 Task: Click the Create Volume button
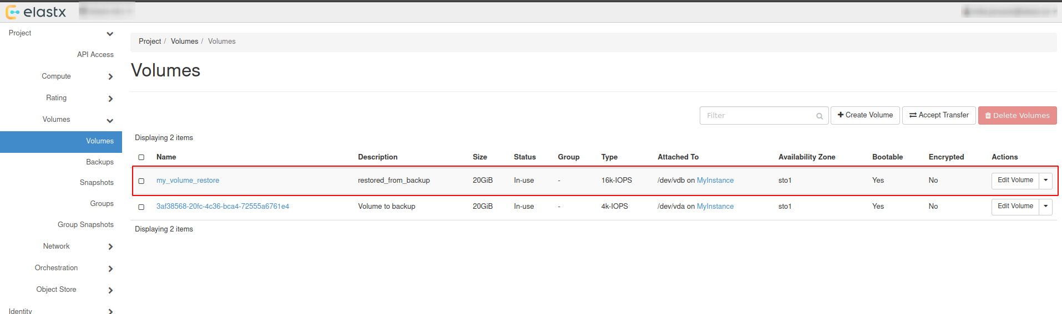[864, 115]
